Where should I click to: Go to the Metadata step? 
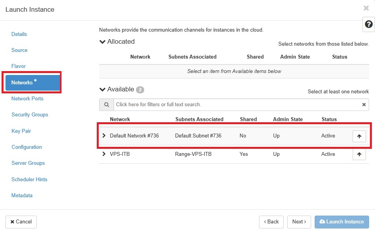[22, 196]
